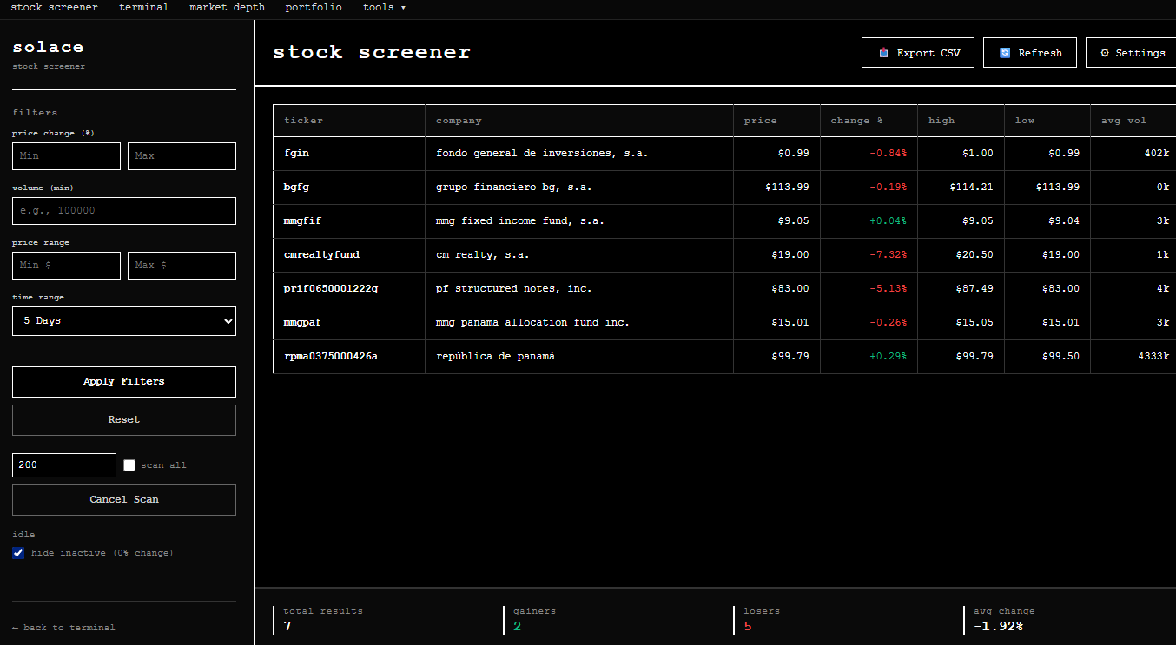The height and width of the screenshot is (645, 1176).
Task: Click the Cancel Scan button
Action: pyautogui.click(x=124, y=499)
